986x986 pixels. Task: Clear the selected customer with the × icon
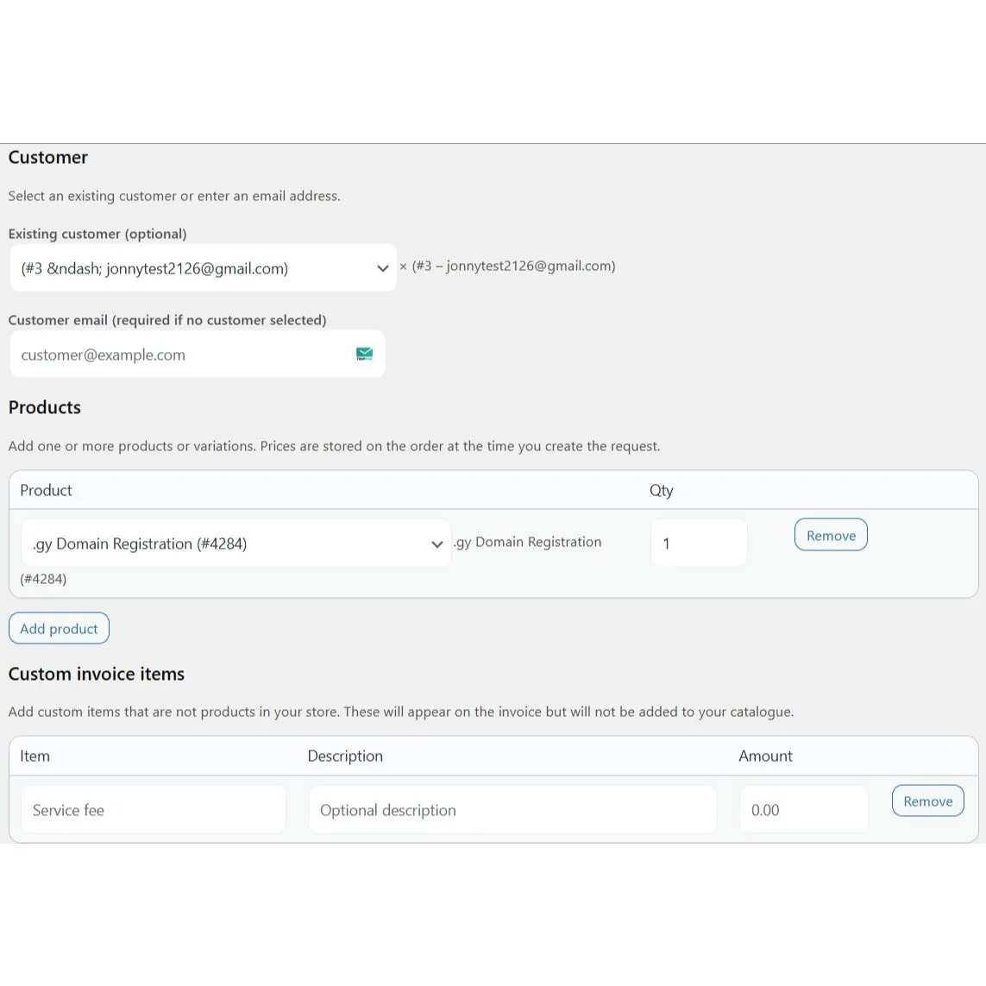tap(403, 267)
